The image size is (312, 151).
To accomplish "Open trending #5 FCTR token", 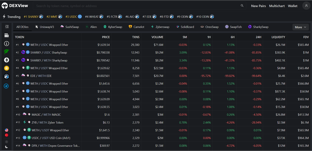I will click(x=114, y=17).
